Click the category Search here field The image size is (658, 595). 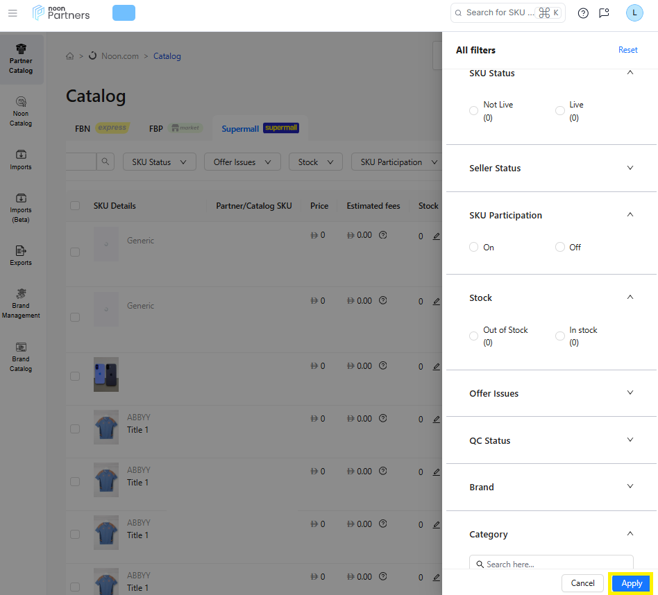551,564
